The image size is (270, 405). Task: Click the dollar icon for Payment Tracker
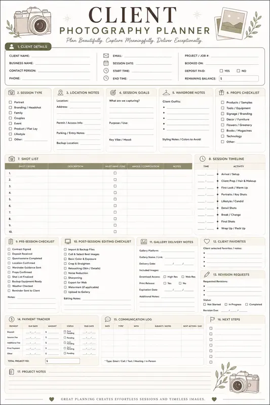click(11, 319)
